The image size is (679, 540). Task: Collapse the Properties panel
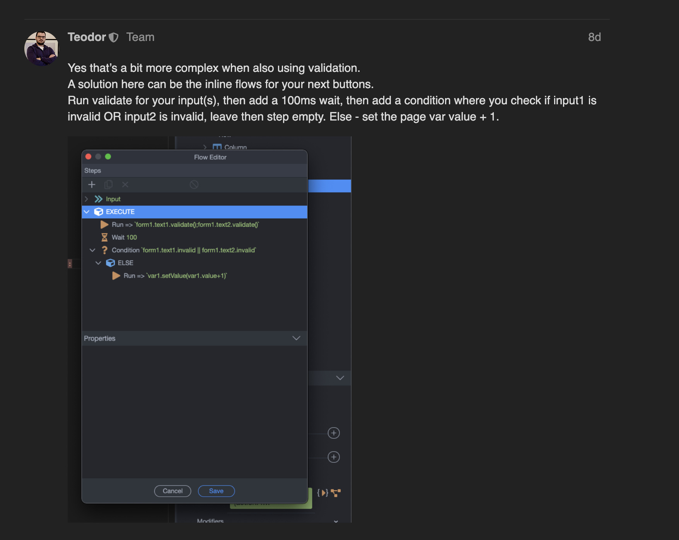(x=296, y=338)
